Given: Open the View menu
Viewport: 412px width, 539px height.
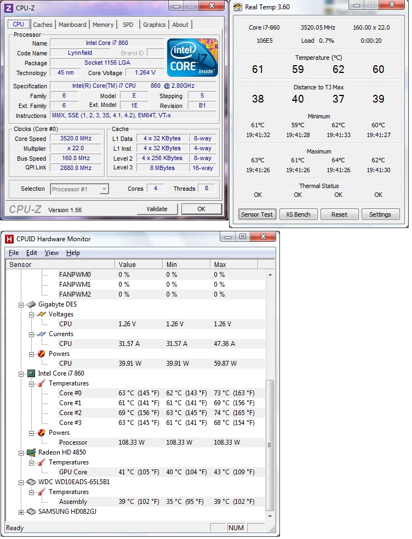Looking at the screenshot, I should 51,253.
